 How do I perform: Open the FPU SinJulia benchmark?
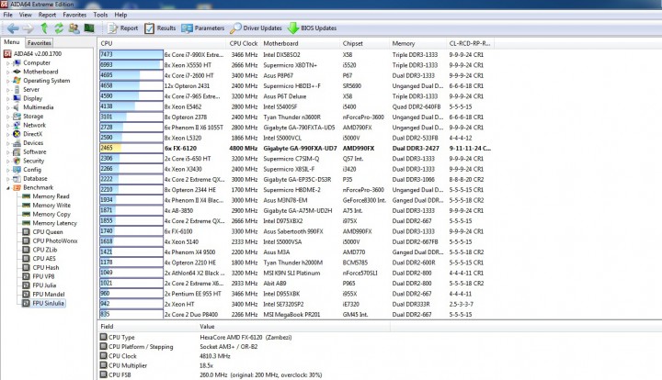tap(48, 303)
